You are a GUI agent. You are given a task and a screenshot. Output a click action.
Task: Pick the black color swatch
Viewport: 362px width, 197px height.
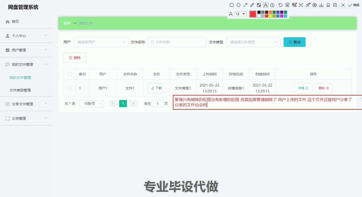point(259,12)
